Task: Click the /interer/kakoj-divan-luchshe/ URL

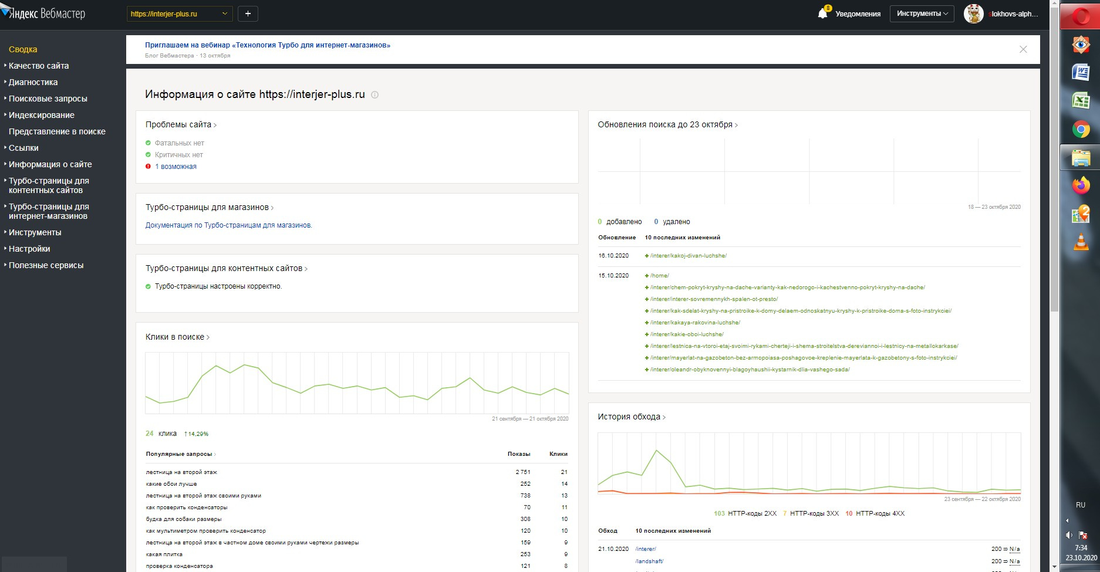Action: pyautogui.click(x=688, y=256)
